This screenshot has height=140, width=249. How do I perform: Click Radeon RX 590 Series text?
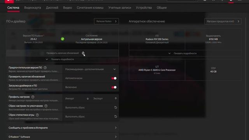(157, 39)
